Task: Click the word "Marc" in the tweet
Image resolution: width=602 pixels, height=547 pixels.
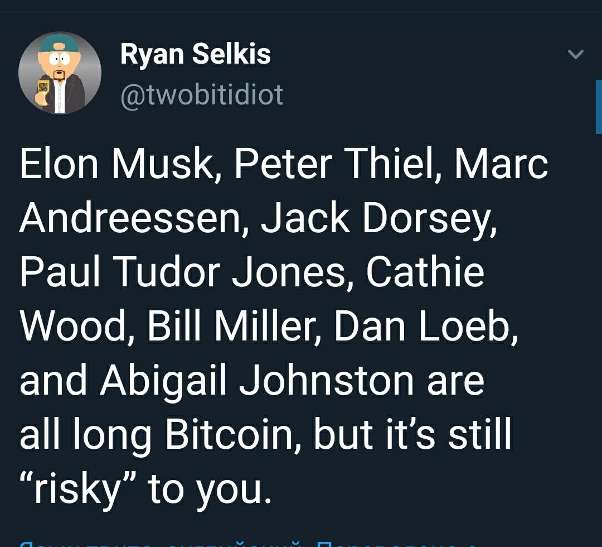Action: [501, 164]
